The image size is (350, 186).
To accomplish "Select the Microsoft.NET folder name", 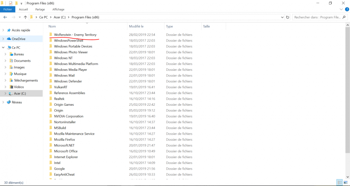I will click(x=64, y=145).
